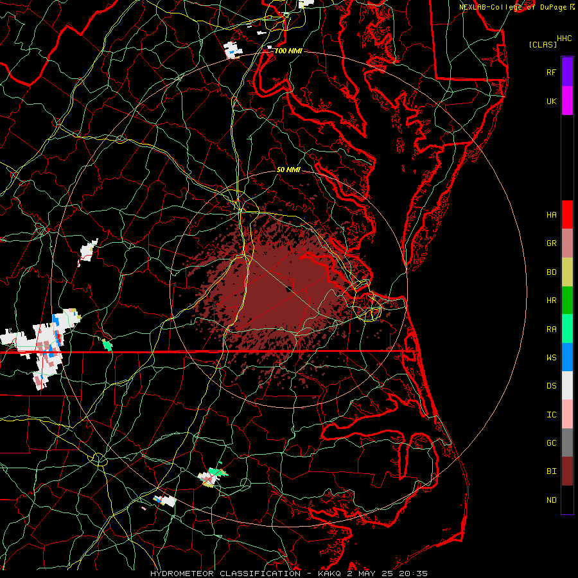
Task: Click the 'BD' legend label
Action: (551, 272)
